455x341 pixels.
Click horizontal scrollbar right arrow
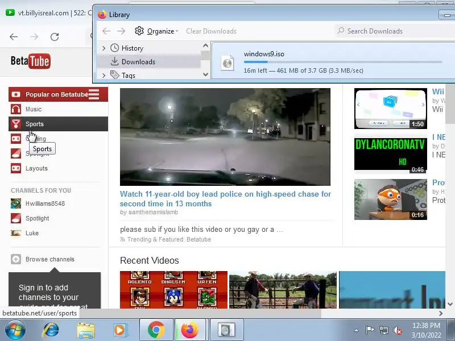coord(441,313)
